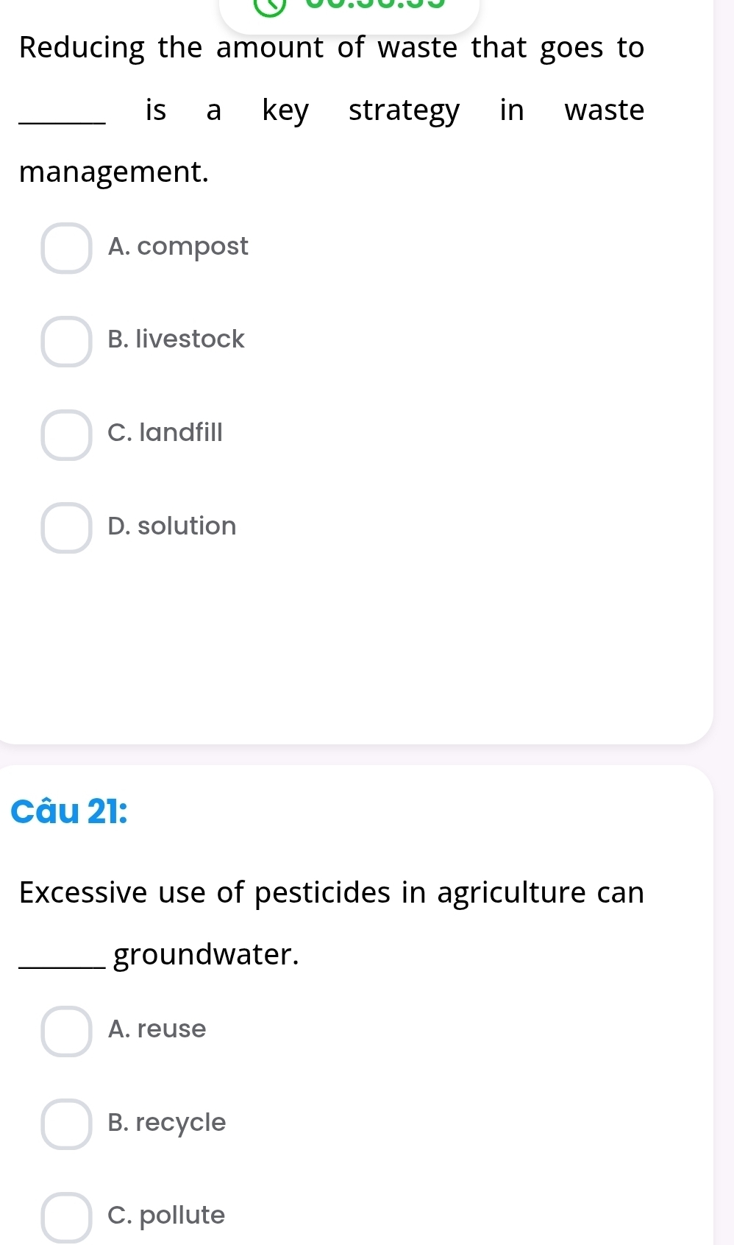Viewport: 734px width, 1245px height.
Task: Tap the 'C. landfill' option text
Action: click(165, 432)
